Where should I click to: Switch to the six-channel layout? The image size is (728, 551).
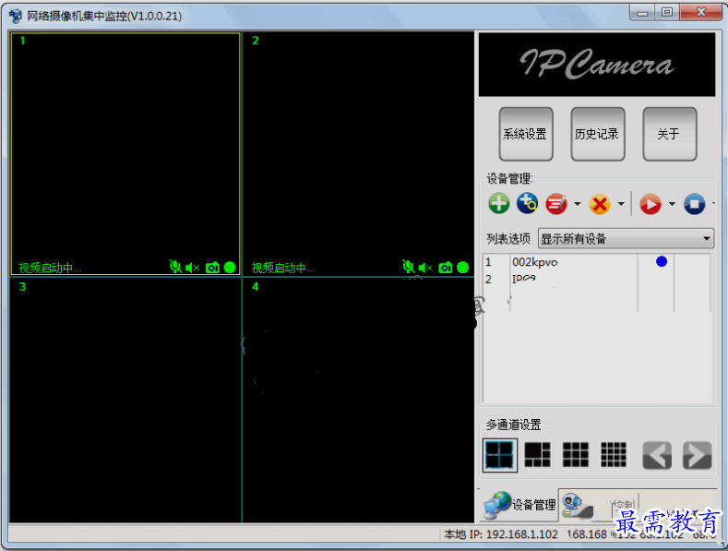point(537,455)
